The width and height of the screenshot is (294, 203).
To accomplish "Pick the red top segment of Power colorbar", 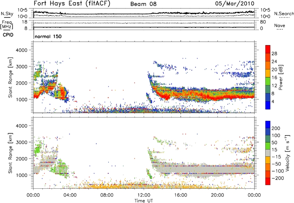I will 268,49.
